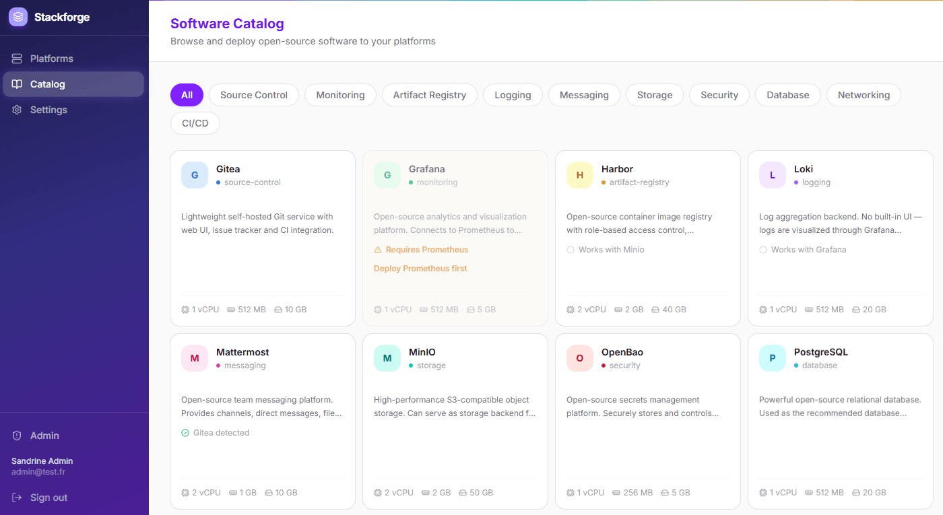Click the Mattermost M icon
Viewport: 943px width, 515px height.
(x=195, y=358)
